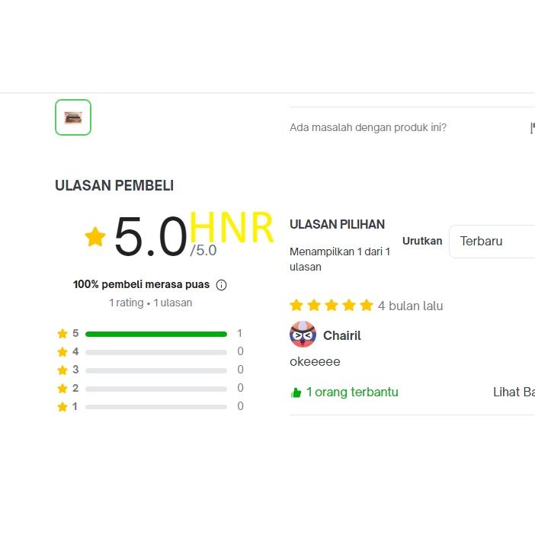Click the "okeeeee" review text

click(x=315, y=361)
